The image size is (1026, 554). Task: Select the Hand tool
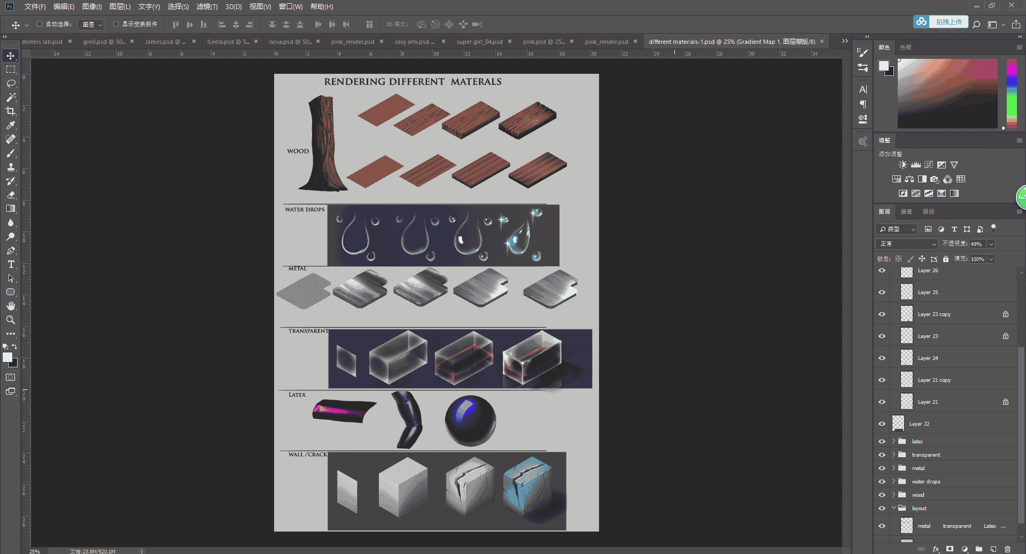(x=11, y=306)
